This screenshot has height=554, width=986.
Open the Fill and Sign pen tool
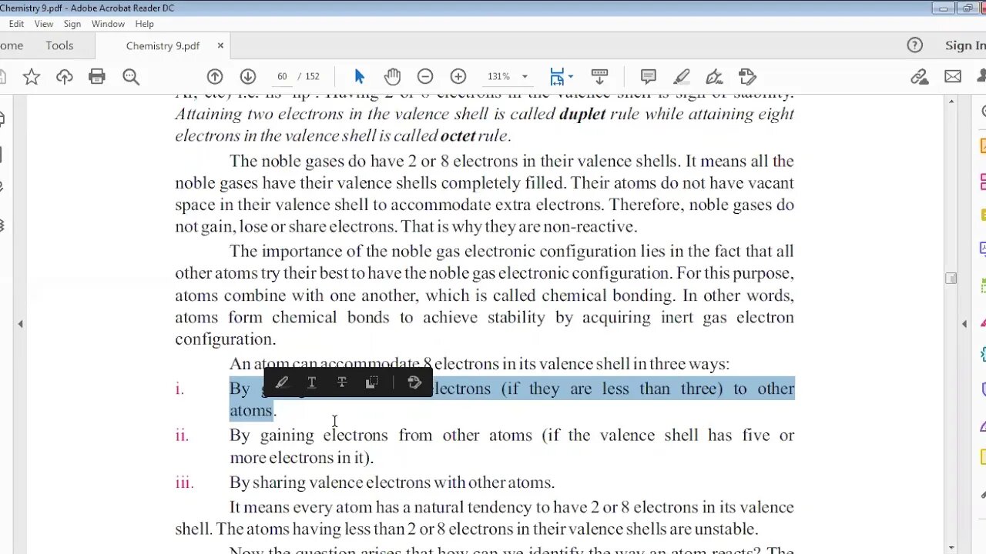pos(714,76)
